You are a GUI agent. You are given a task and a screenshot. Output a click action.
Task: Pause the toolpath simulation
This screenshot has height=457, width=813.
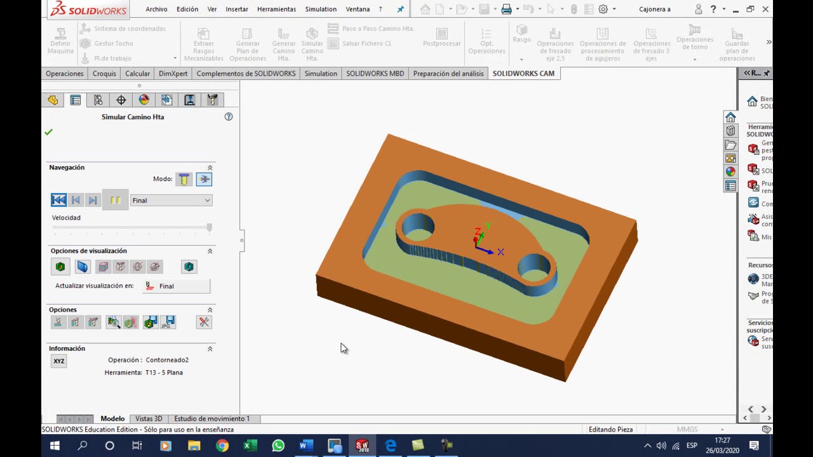[116, 200]
